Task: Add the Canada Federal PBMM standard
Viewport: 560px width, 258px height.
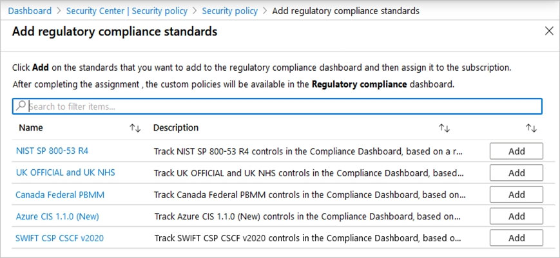Action: coord(516,194)
